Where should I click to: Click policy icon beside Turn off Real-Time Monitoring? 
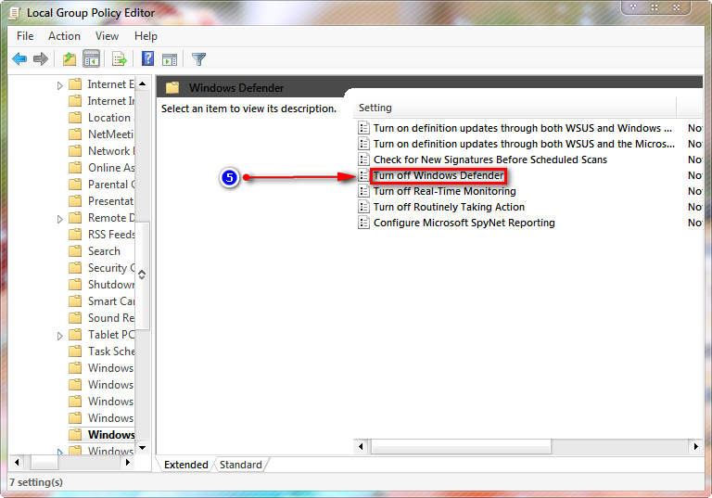363,191
